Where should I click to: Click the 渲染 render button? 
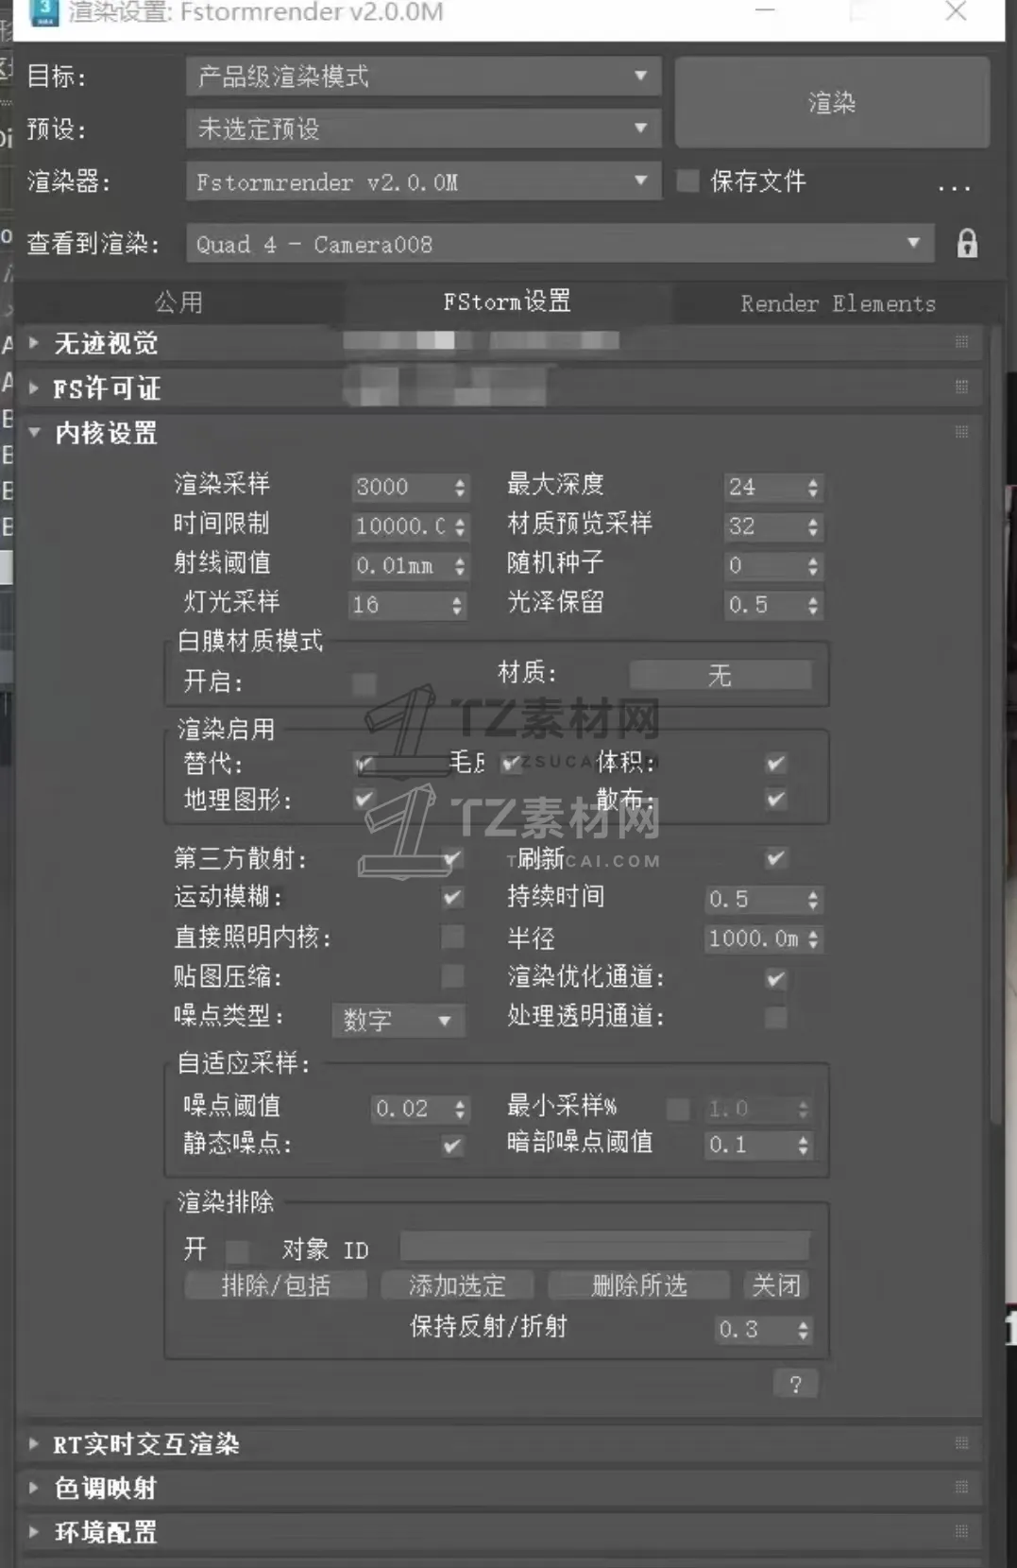coord(832,102)
